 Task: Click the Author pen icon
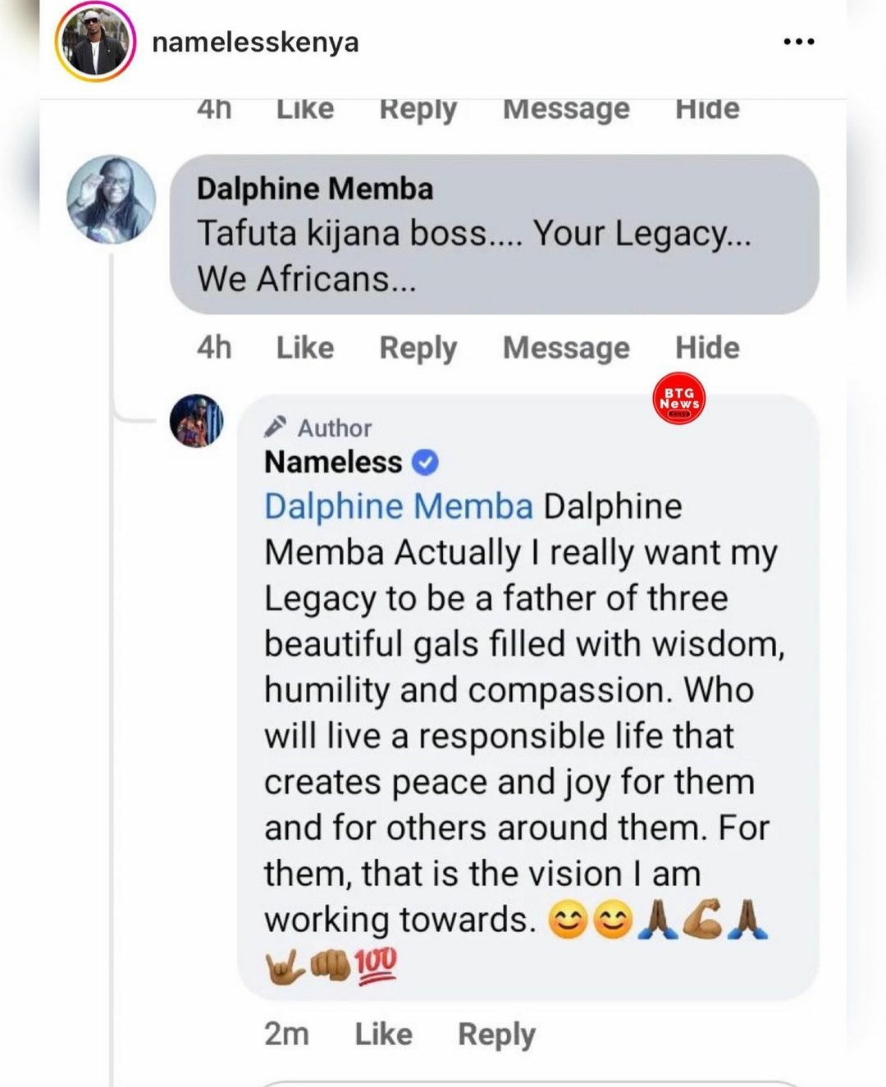276,427
